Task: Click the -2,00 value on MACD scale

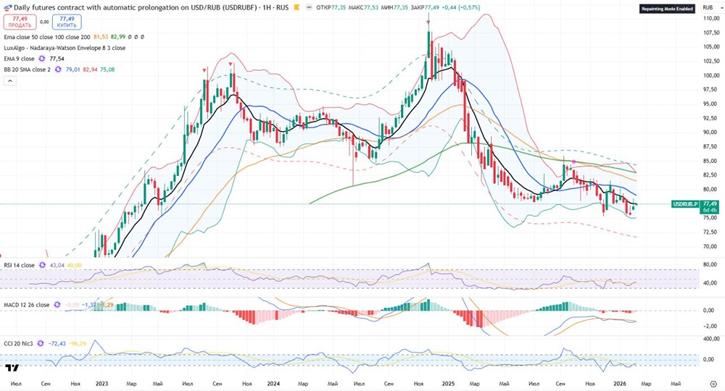Action: [710, 326]
